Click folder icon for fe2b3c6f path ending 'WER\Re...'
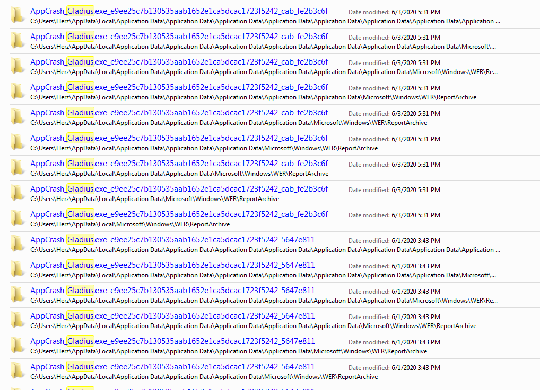The width and height of the screenshot is (540, 390). point(17,66)
